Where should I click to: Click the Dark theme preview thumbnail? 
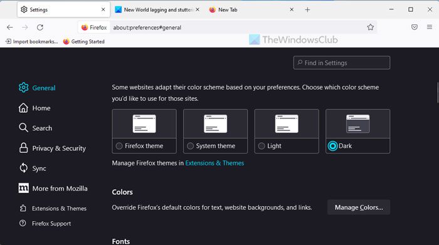click(x=358, y=123)
